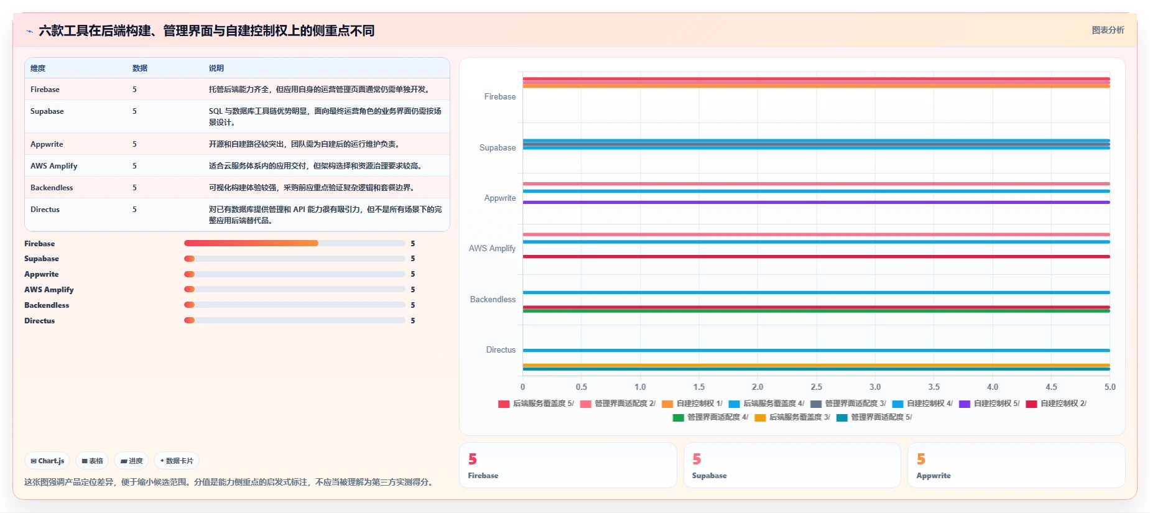The height and width of the screenshot is (513, 1150).
Task: Click the Directus label beside its progress bar
Action: click(x=40, y=321)
